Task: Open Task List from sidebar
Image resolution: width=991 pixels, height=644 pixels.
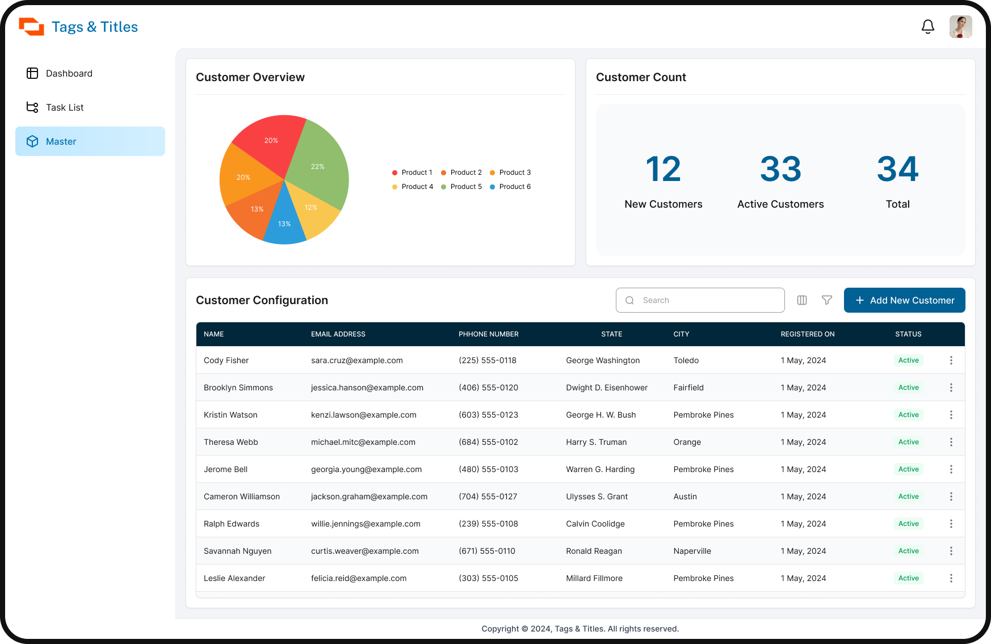Action: click(x=64, y=107)
